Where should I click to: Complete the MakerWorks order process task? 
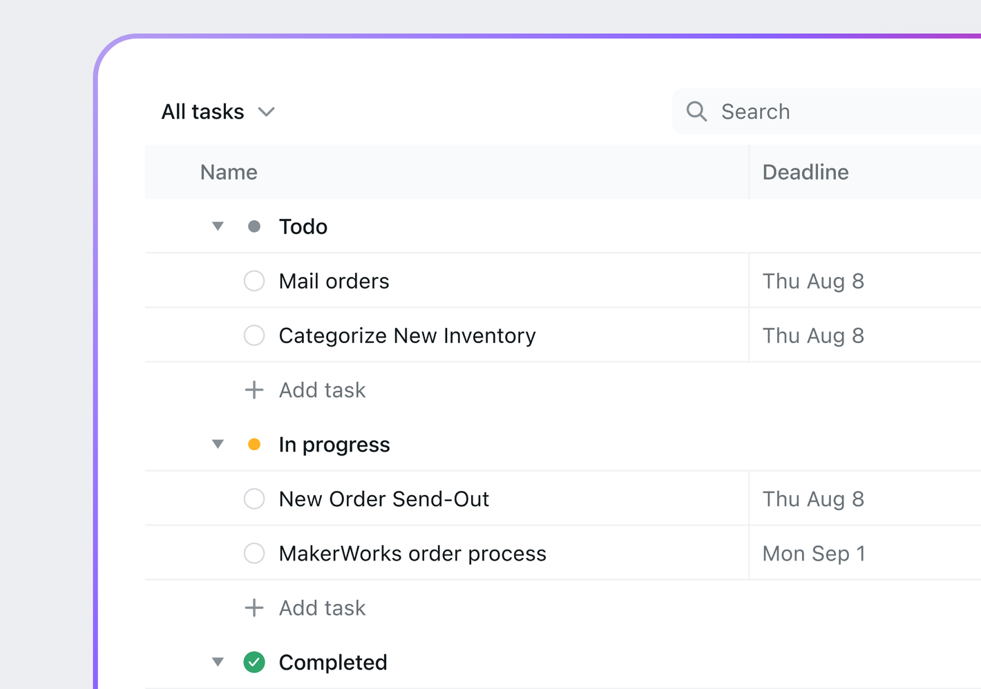(x=254, y=553)
